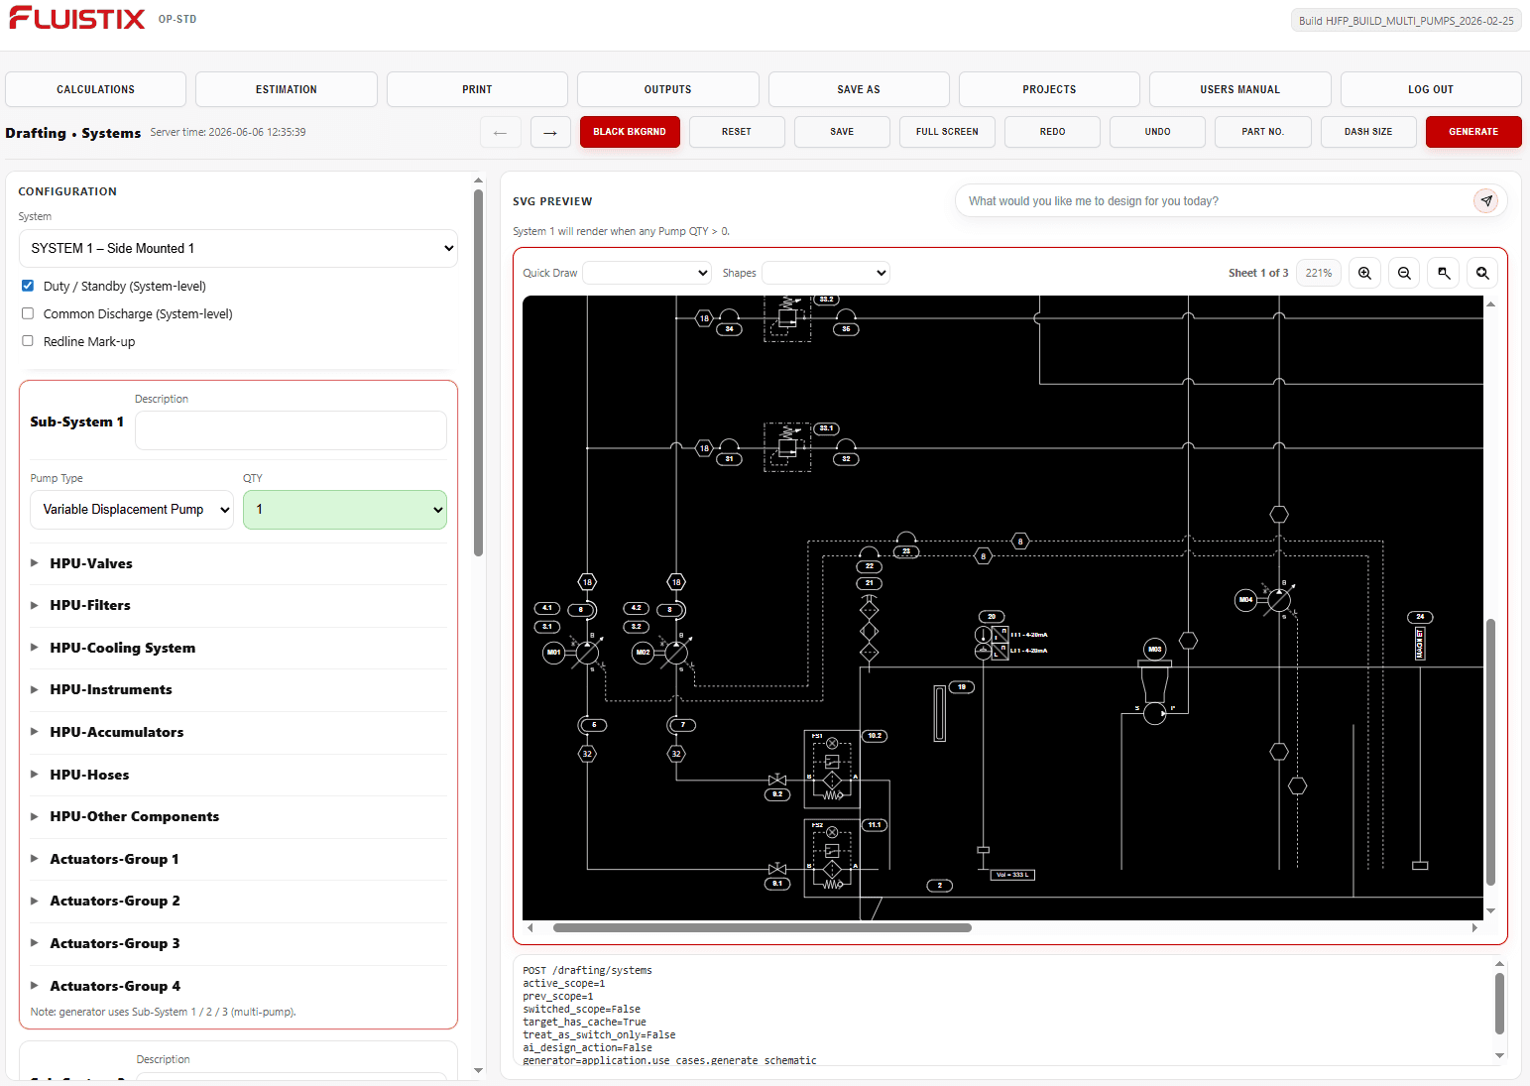Open the Pump Type dropdown
1530x1086 pixels.
pyautogui.click(x=132, y=509)
